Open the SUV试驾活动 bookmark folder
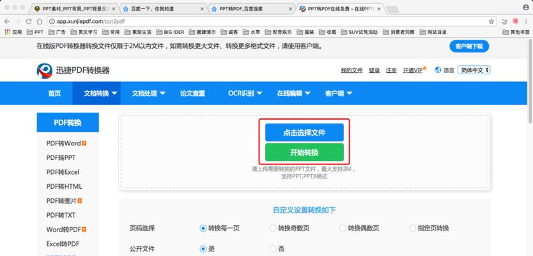This screenshot has height=256, width=533. click(x=359, y=32)
